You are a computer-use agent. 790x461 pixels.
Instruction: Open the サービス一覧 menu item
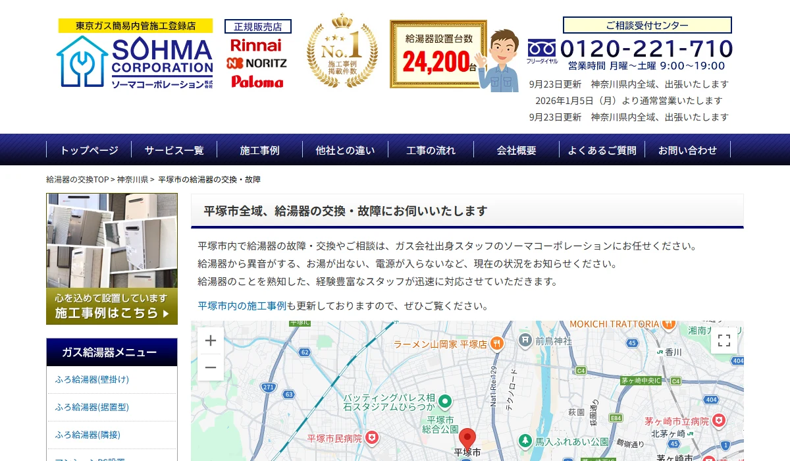[x=174, y=150]
